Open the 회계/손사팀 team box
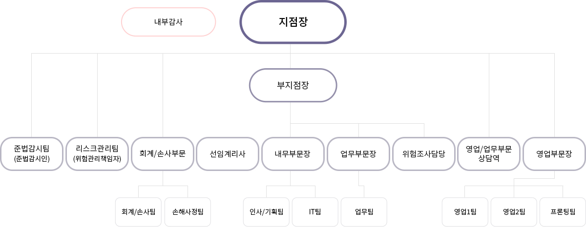586x227 pixels. (139, 212)
